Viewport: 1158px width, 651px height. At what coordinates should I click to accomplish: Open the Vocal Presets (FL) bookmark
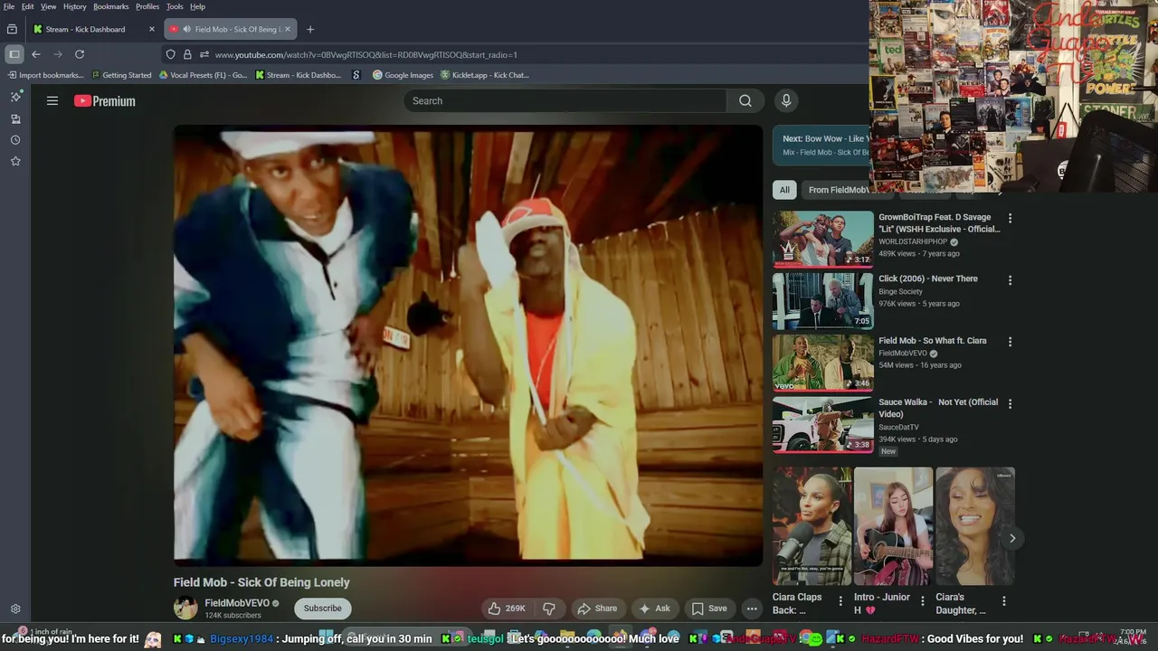[203, 75]
